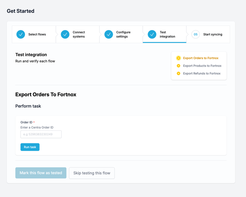The width and height of the screenshot is (246, 197).
Task: Choose the Export Products to Fortnox flow
Action: [202, 66]
